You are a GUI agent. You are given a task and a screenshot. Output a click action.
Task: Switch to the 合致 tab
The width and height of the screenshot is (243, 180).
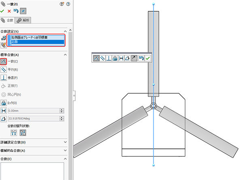click(8, 20)
